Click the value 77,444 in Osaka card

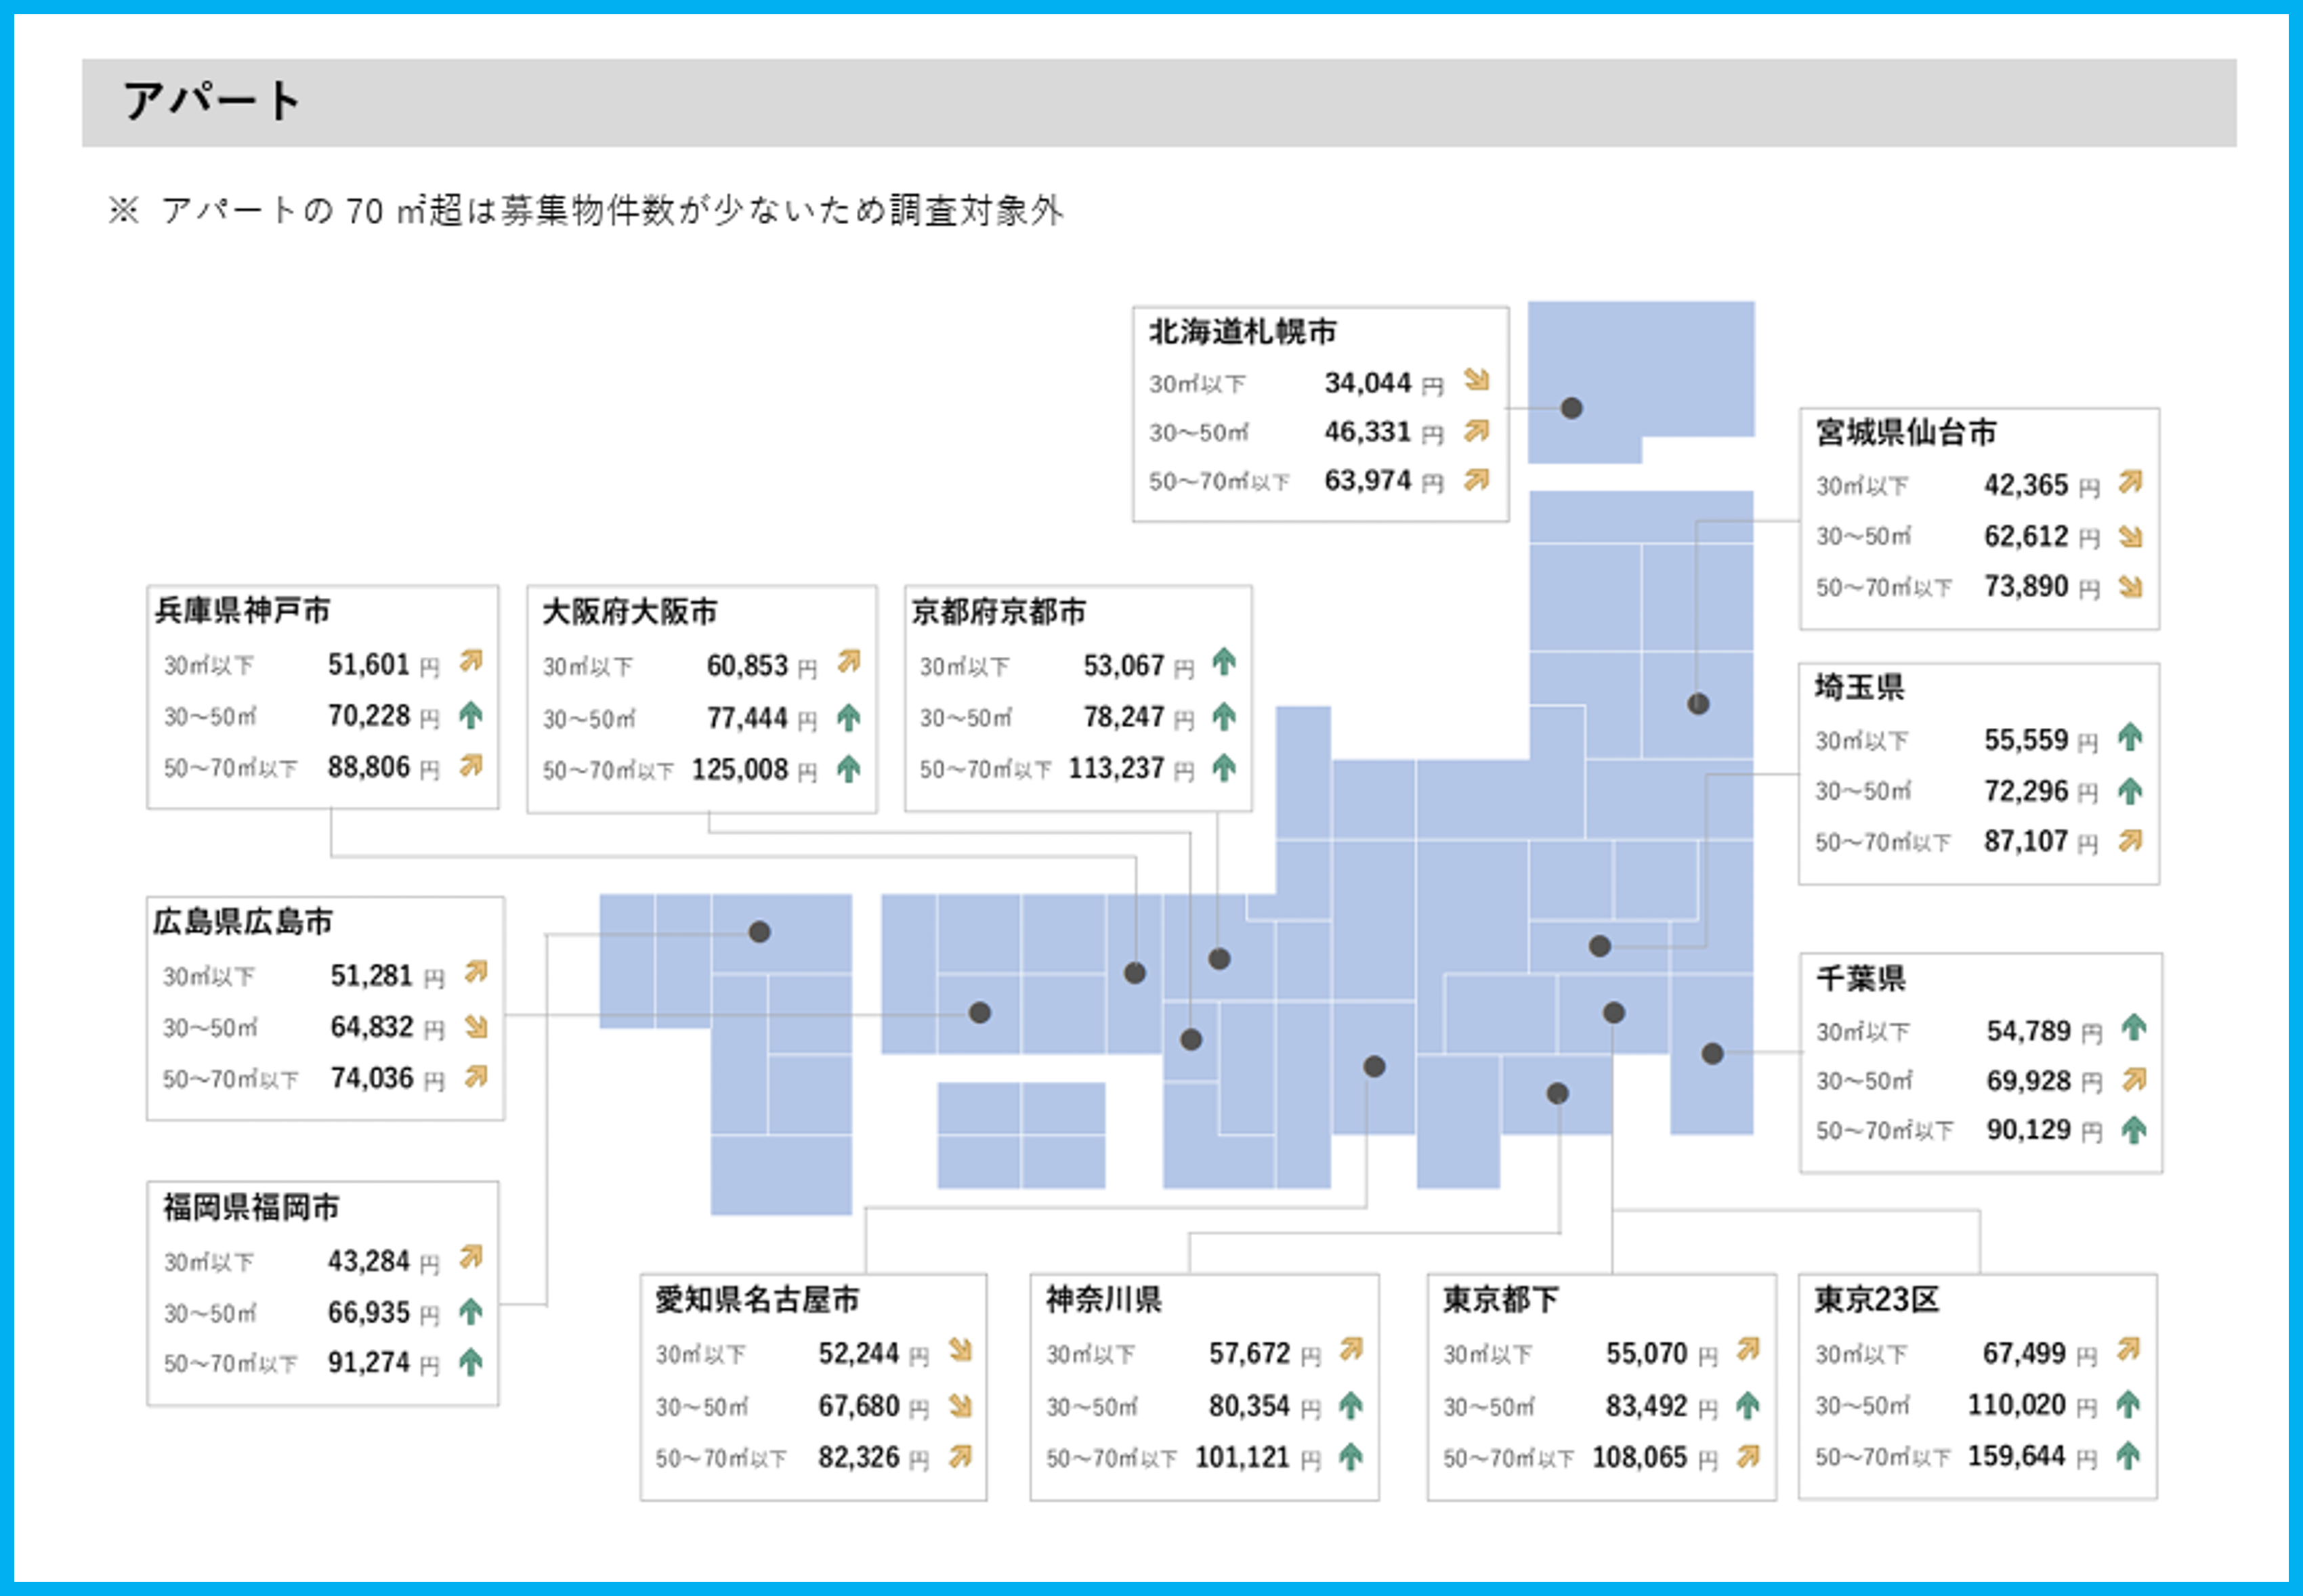point(747,718)
